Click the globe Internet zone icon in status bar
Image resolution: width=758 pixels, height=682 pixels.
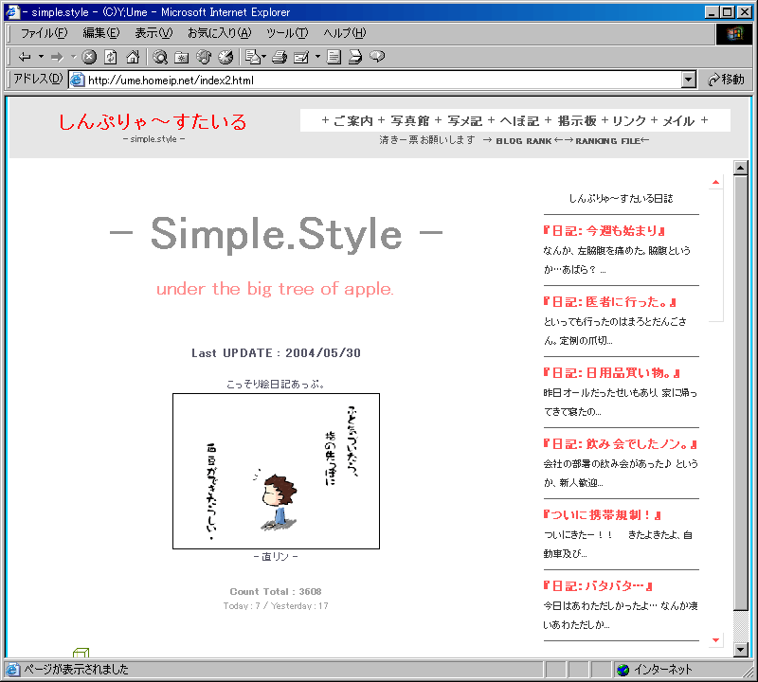[x=623, y=670]
